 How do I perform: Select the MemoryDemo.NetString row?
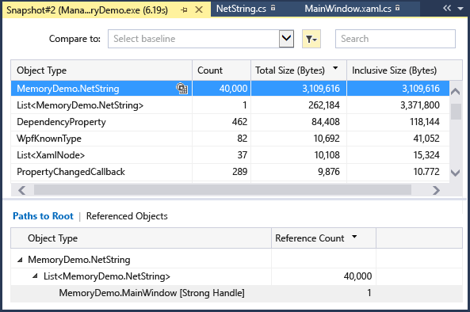tap(230, 89)
